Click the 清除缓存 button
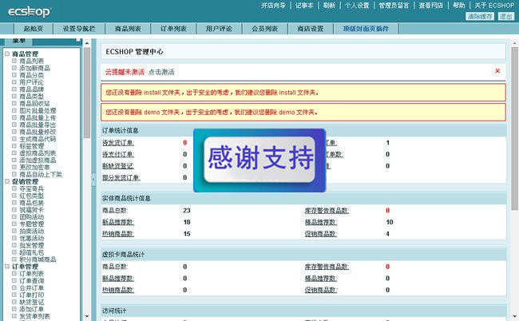519x321 pixels. pos(480,16)
